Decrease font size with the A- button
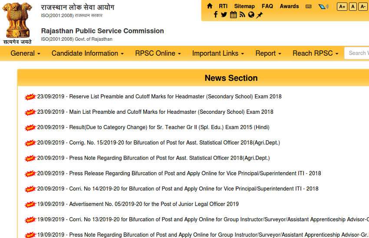This screenshot has width=369, height=238. [x=363, y=6]
